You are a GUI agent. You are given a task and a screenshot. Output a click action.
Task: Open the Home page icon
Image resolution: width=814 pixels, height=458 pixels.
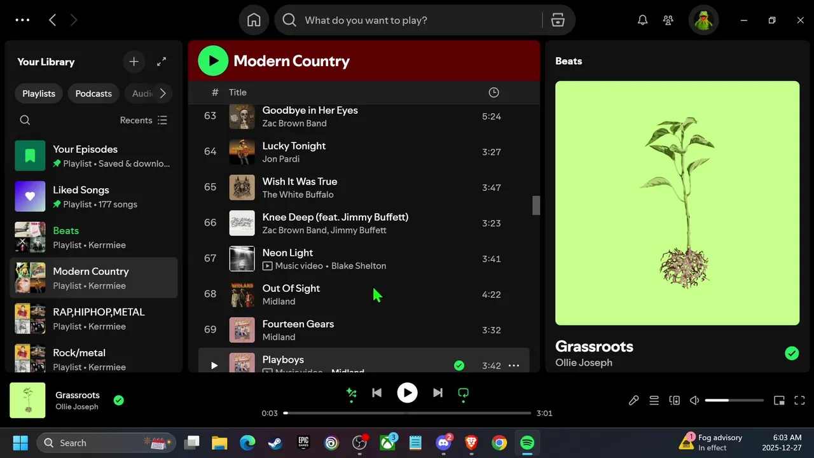254,20
